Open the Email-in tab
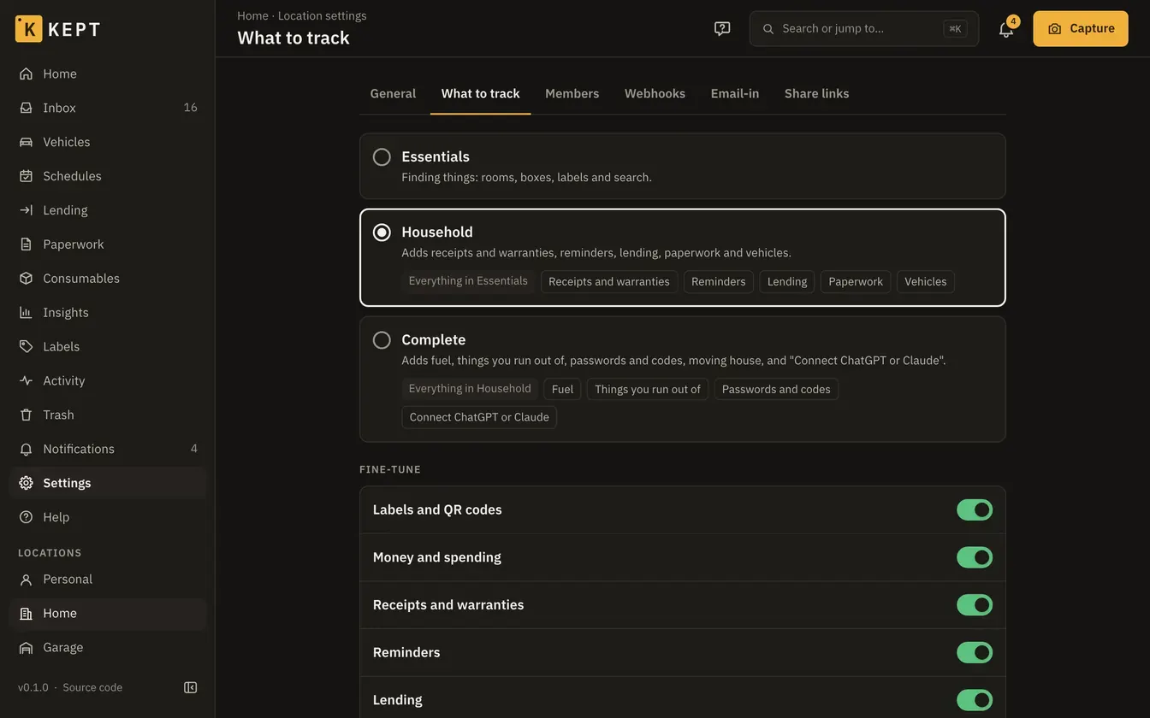Viewport: 1150px width, 718px height. coord(735,93)
